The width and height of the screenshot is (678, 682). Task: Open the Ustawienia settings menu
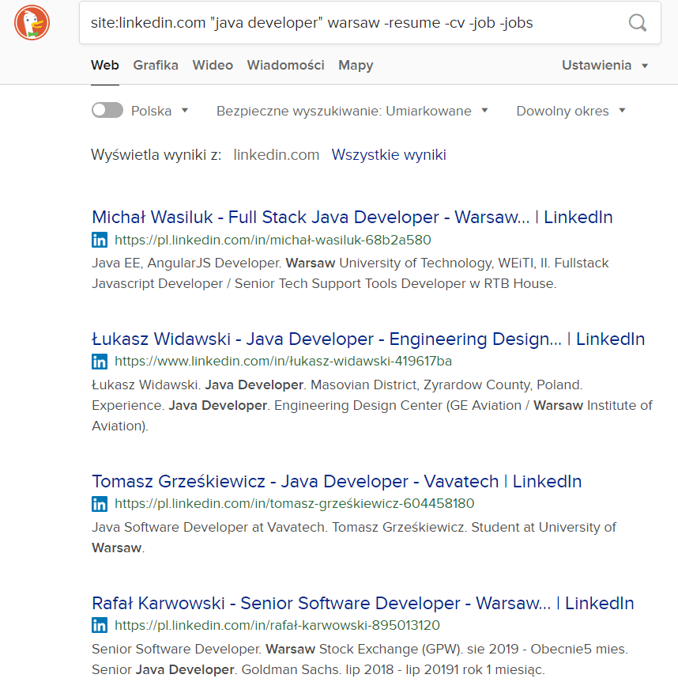(x=605, y=65)
